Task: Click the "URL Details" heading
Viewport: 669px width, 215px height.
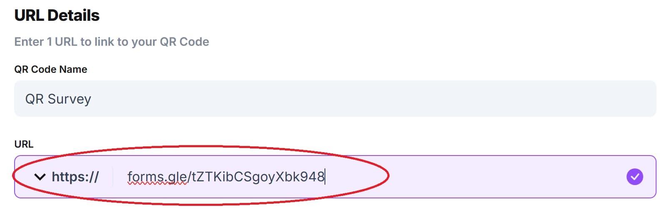Action: click(57, 15)
